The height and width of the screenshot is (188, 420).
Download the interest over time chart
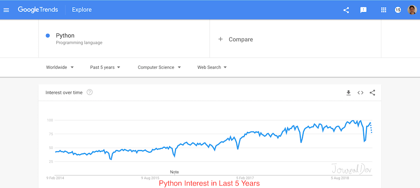click(x=348, y=93)
